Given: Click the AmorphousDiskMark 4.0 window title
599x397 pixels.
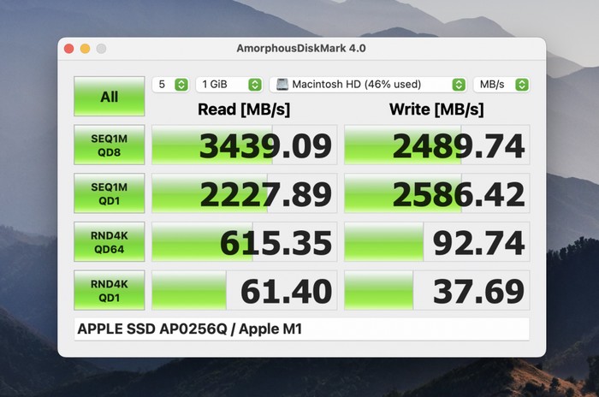Looking at the screenshot, I should 301,49.
